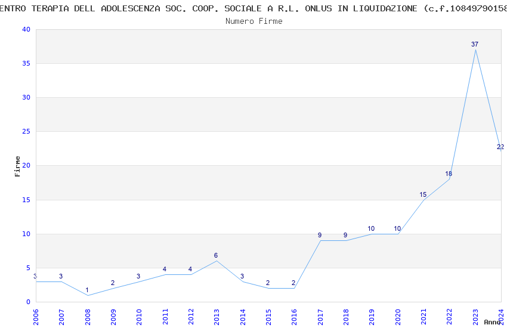Select the 2012 year on the x-axis

[x=191, y=316]
